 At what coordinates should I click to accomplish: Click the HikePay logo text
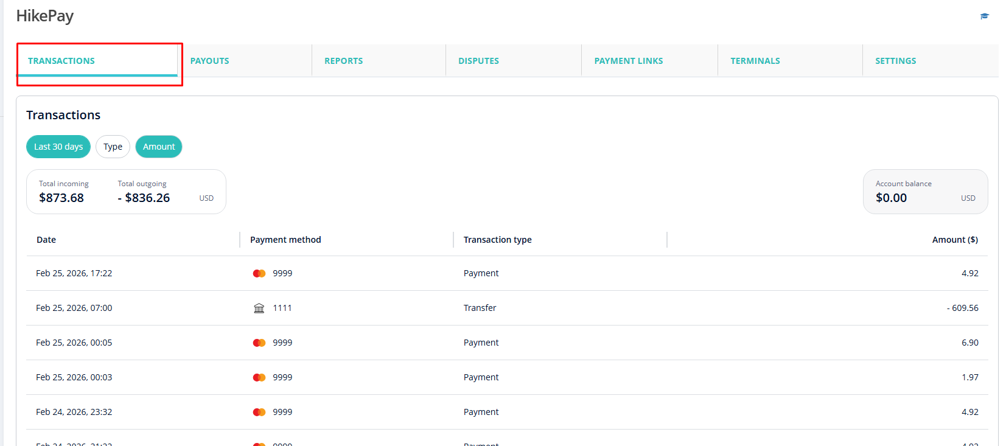tap(45, 16)
